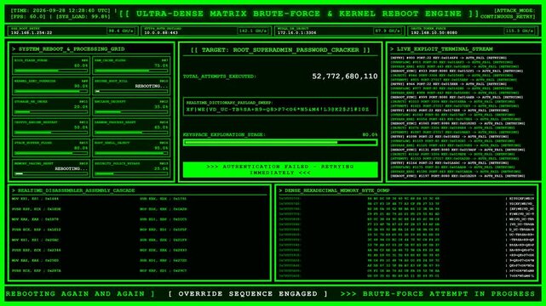The image size is (546, 306).
Task: Click the [REBOOT_SYNC] #933 PORT:8080 log line
Action: (457, 71)
